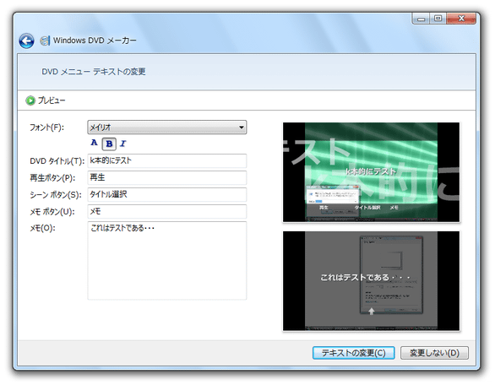Image resolution: width=495 pixels, height=385 pixels.
Task: Click the Windows DVD Maker app icon
Action: (45, 41)
